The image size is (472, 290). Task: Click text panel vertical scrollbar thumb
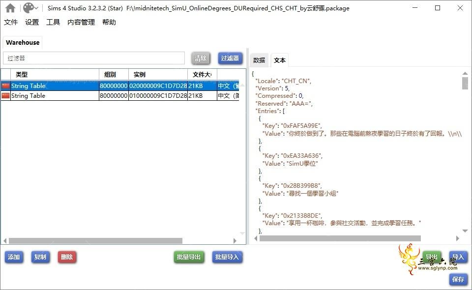(x=465, y=84)
